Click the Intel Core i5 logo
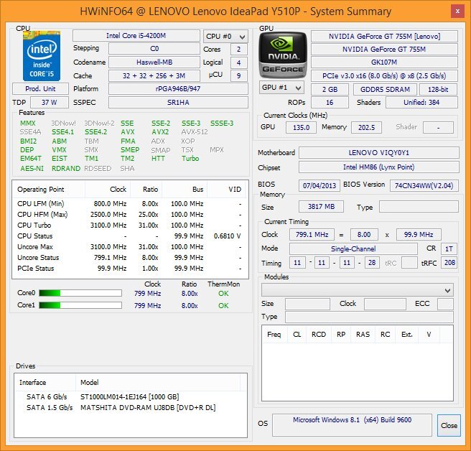 (42, 56)
